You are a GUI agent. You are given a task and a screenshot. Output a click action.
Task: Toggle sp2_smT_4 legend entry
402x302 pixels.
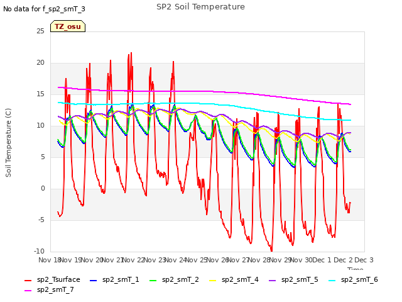(x=234, y=279)
